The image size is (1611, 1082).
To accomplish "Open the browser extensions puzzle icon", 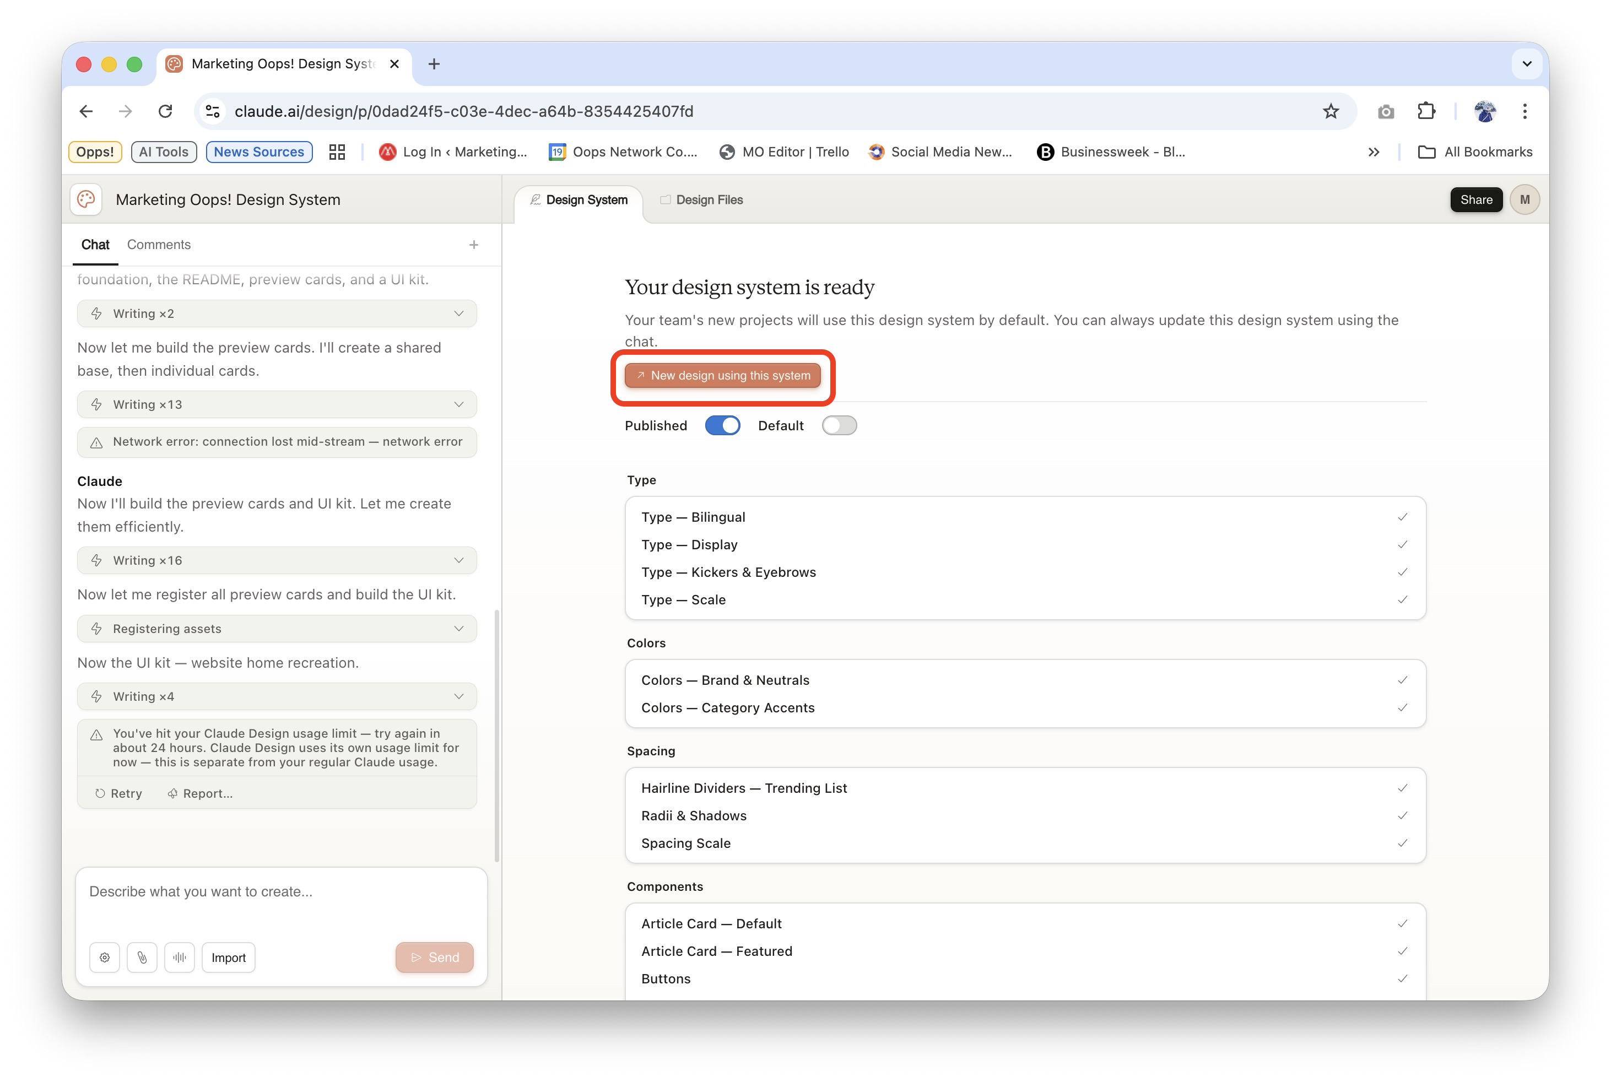I will point(1425,111).
